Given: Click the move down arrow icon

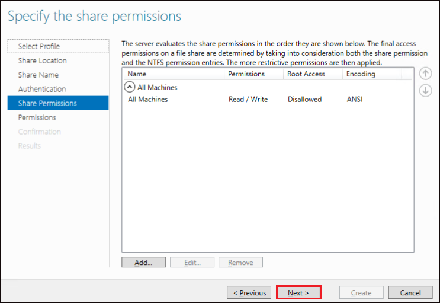Looking at the screenshot, I should [425, 91].
